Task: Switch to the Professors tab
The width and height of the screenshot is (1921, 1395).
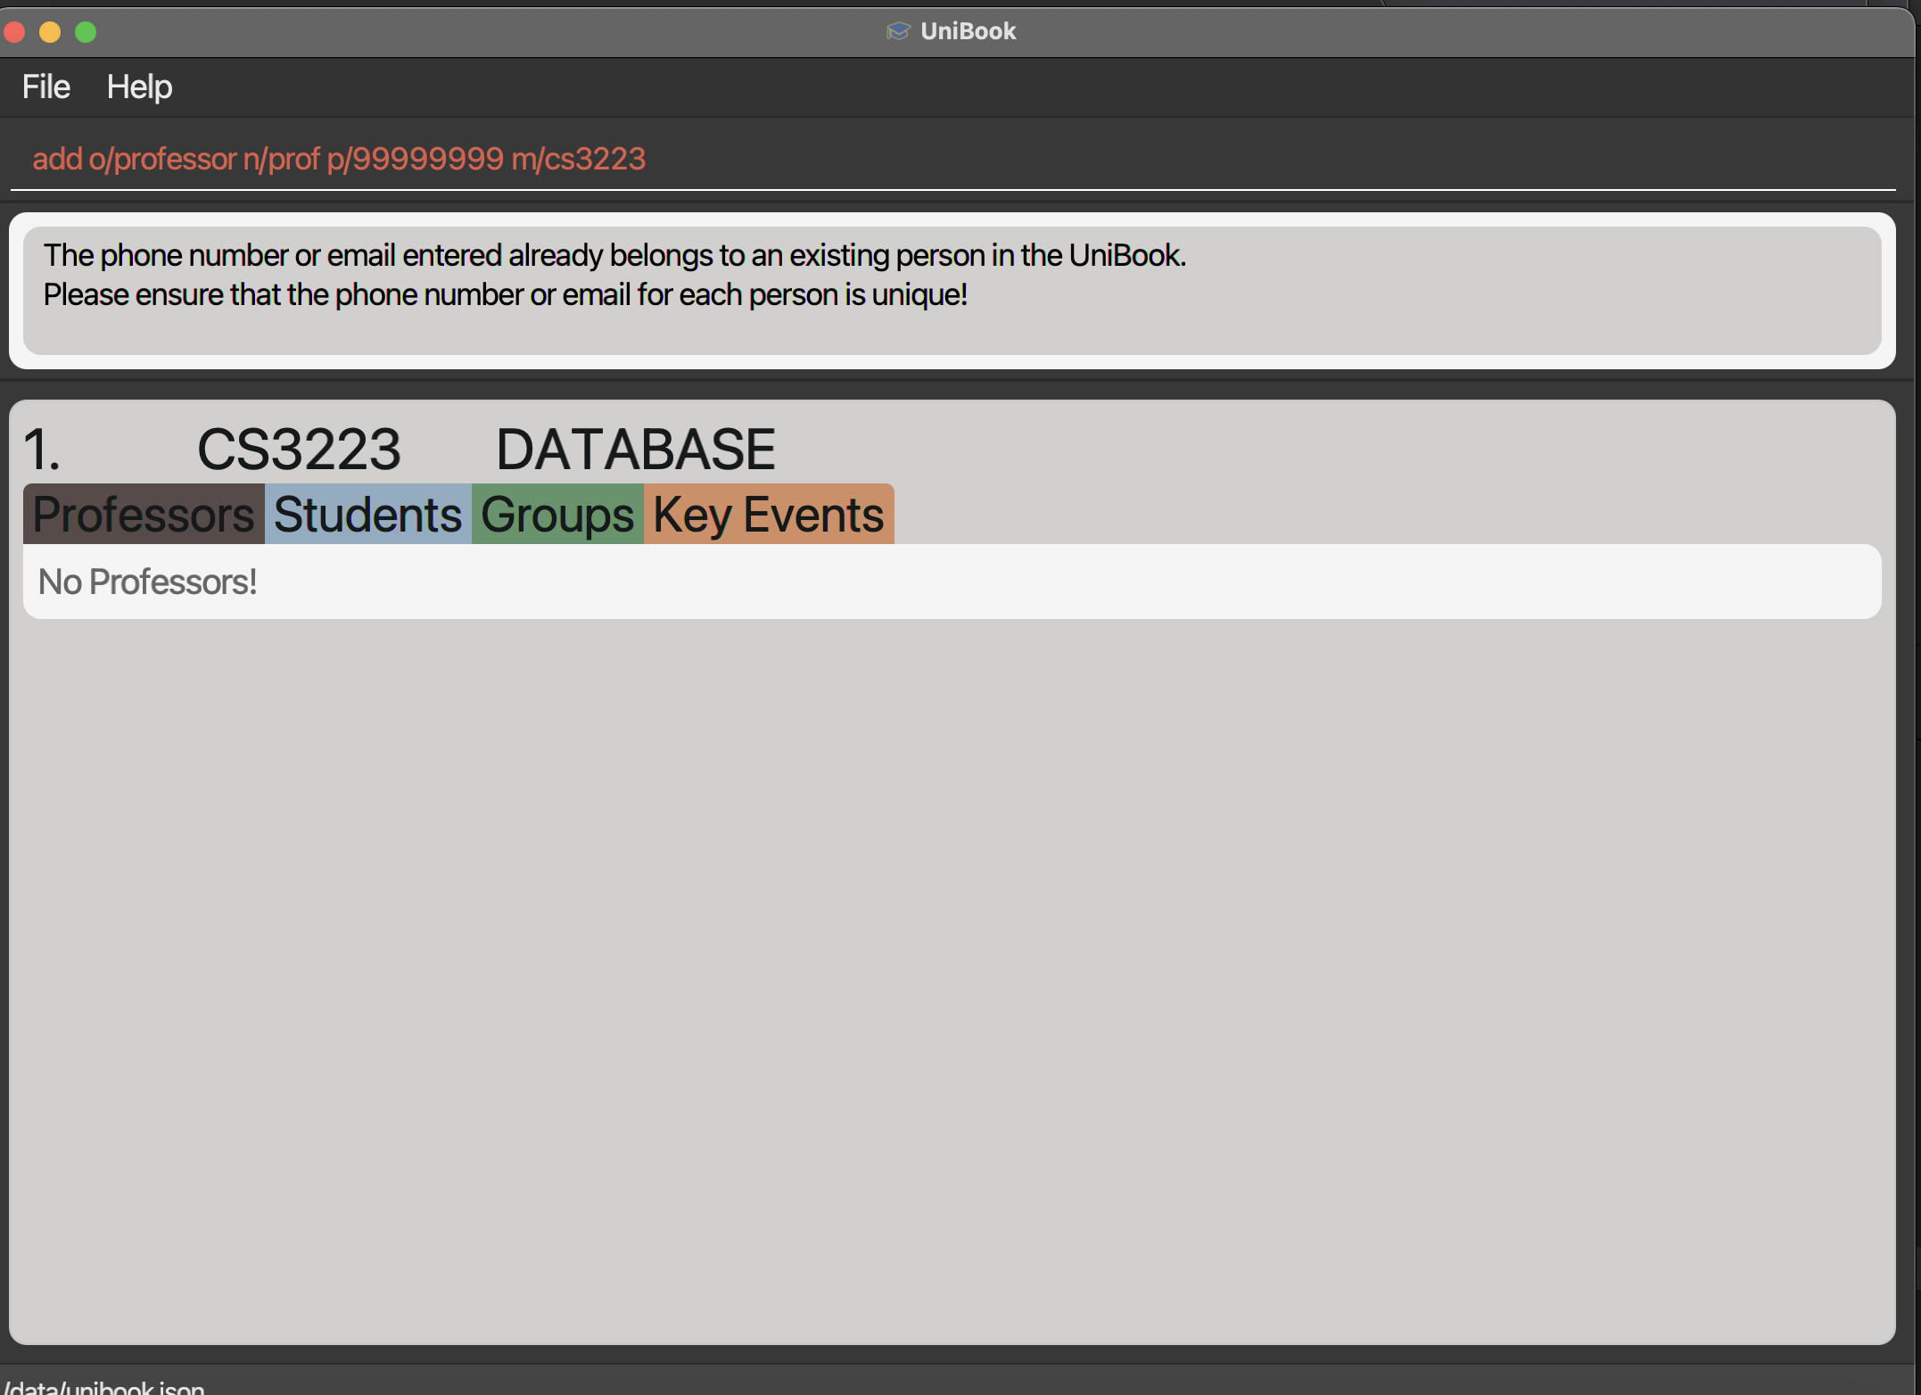Action: pyautogui.click(x=144, y=515)
